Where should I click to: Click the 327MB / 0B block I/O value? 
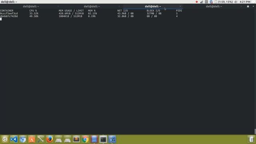[x=154, y=13]
